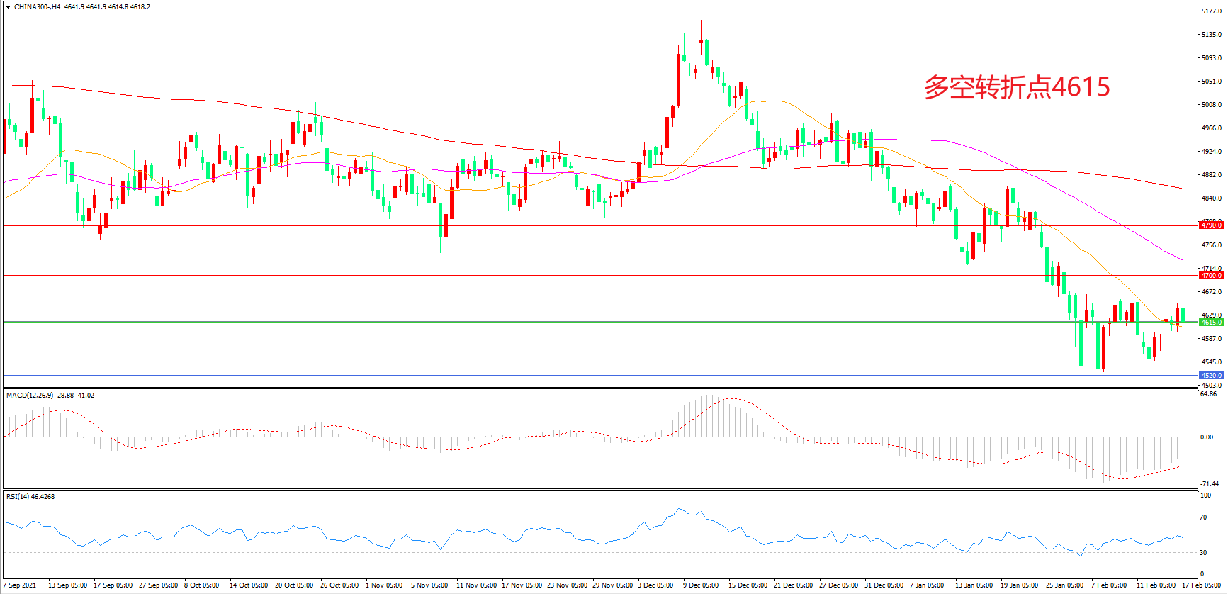Click the RSI(14) indicator label

[x=18, y=497]
